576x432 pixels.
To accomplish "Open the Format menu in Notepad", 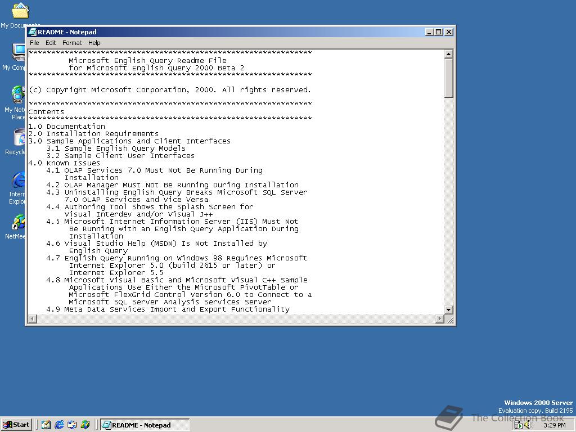I will (72, 43).
